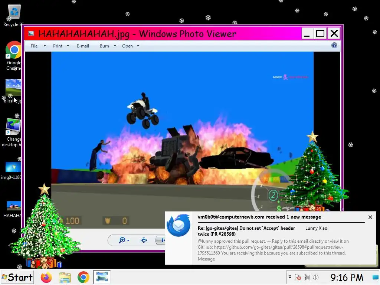380x285 pixels.
Task: Click the Photo Viewer help icon
Action: click(x=334, y=45)
